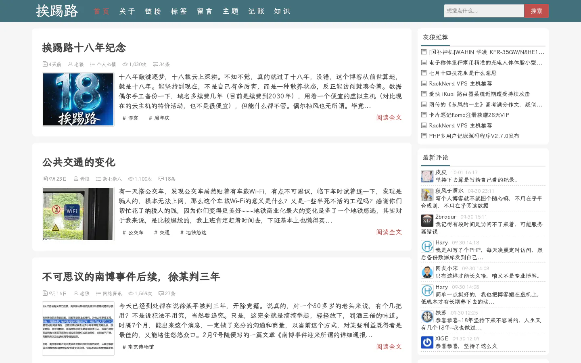Focus the 想搜点什么 search field
The height and width of the screenshot is (363, 581).
tap(484, 11)
